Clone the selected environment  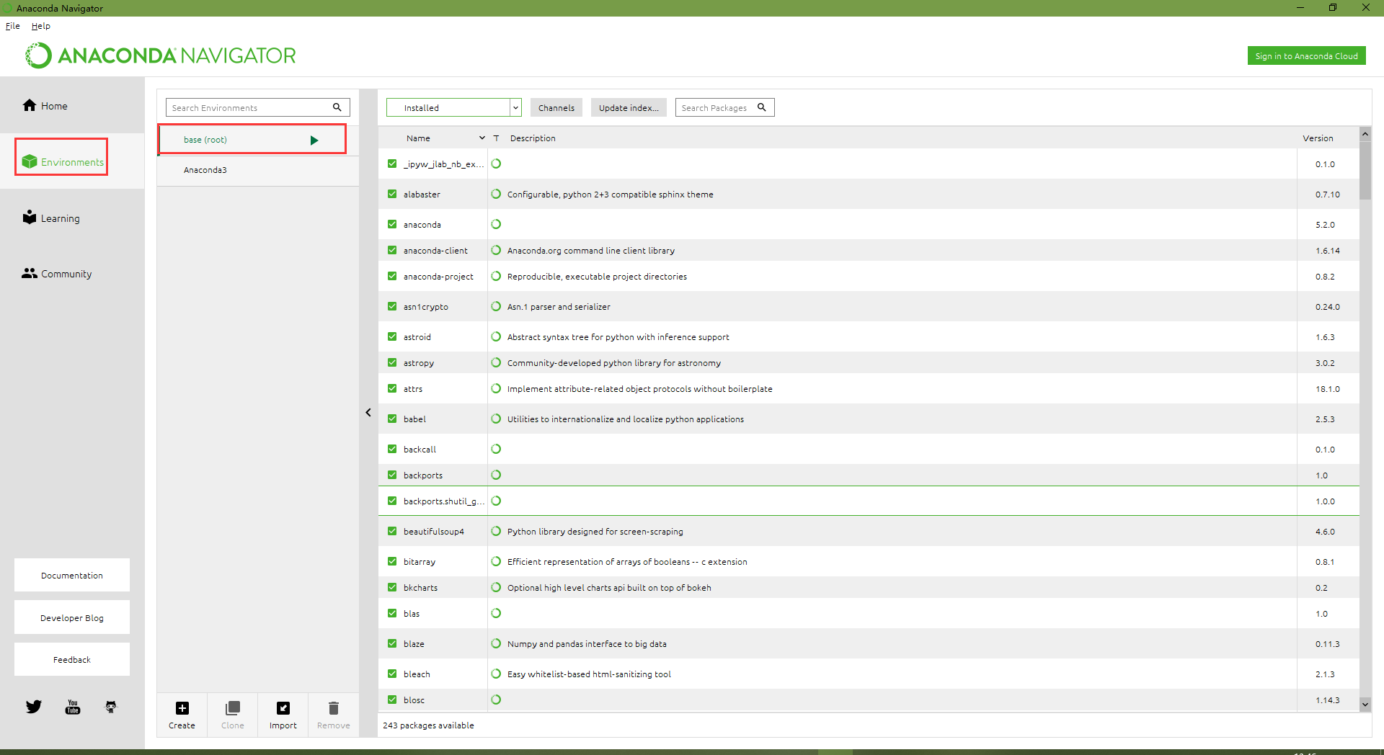click(x=232, y=715)
